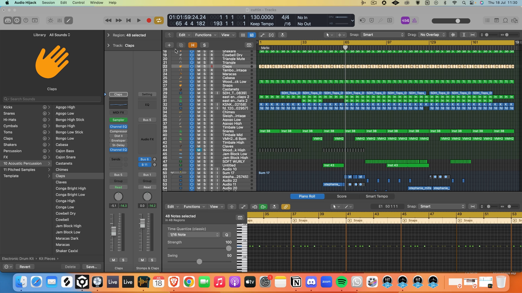522x293 pixels.
Task: Click the Play button in transport
Action: pyautogui.click(x=139, y=21)
